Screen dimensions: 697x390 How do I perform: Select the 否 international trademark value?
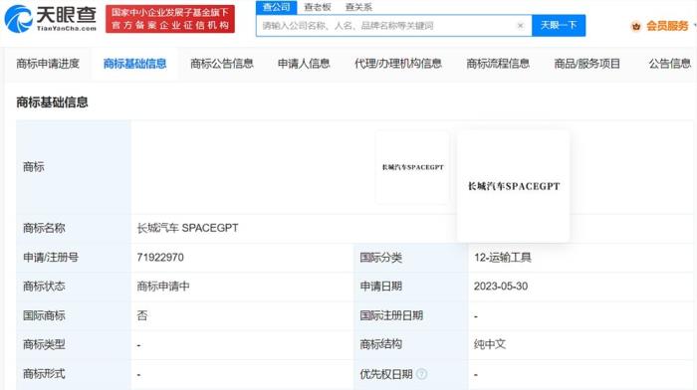point(142,315)
